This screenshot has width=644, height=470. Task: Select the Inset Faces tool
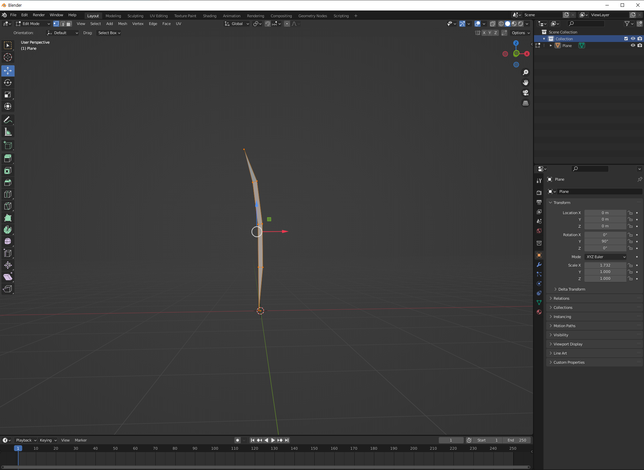8,171
